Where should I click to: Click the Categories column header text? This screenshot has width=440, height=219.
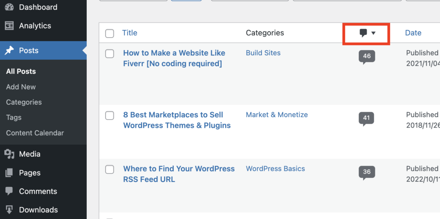[265, 33]
